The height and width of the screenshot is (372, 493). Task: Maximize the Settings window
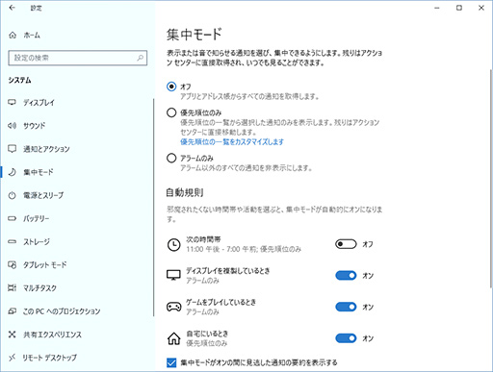[x=459, y=8]
